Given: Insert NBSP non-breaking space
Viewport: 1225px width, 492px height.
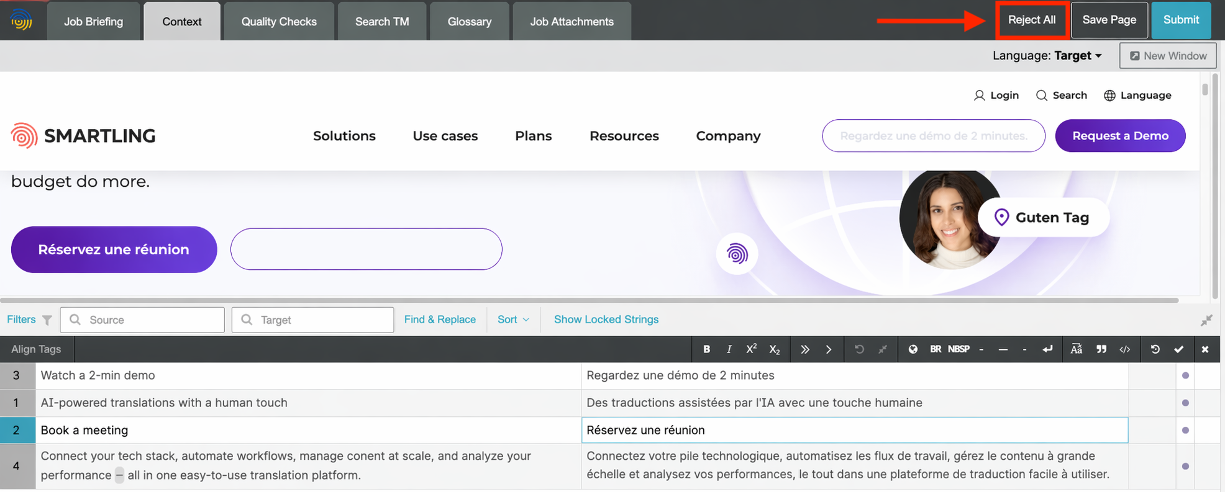Looking at the screenshot, I should [959, 349].
